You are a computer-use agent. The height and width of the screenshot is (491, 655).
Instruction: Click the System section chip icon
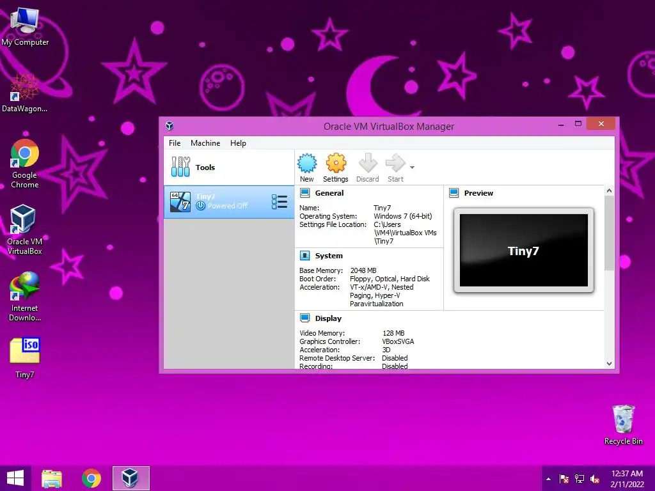point(305,256)
